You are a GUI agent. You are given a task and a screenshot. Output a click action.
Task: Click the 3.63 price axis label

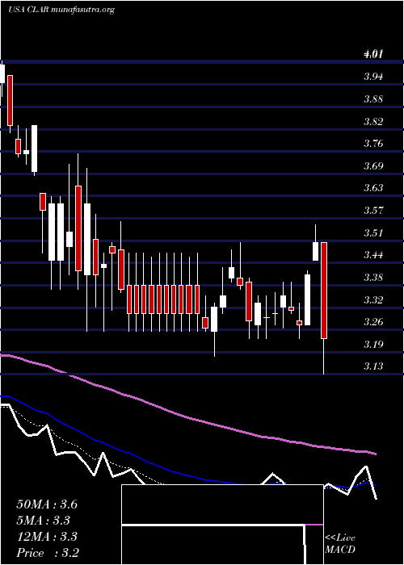373,188
